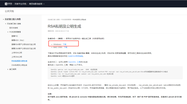
Task: Open 开放平台文档 in the top bar
Action: click(x=20, y=4)
